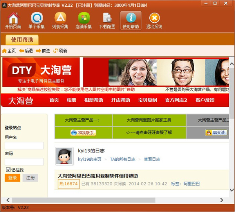The height and width of the screenshot is (212, 235).
Task: Click the 后退 back arrow
Action: [26, 51]
